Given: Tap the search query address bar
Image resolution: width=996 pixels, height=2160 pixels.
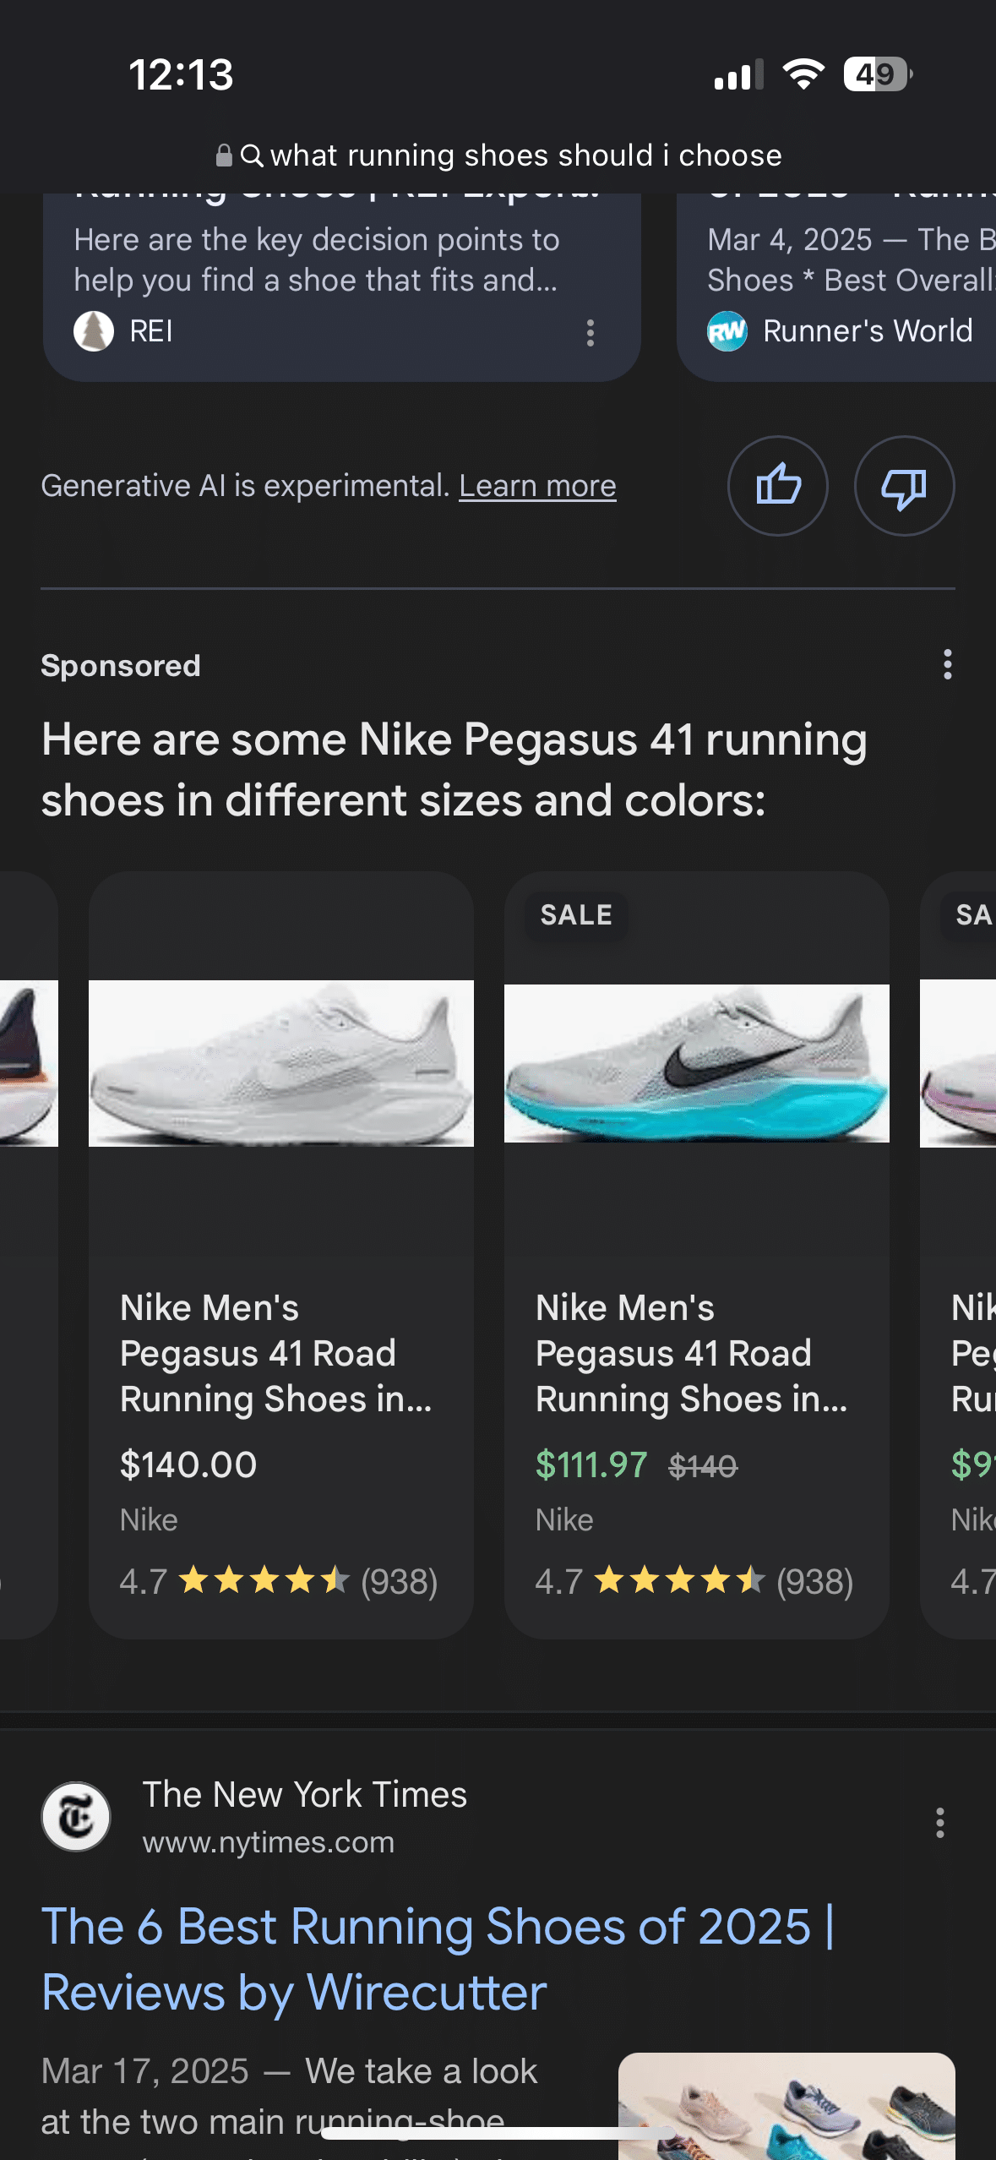Looking at the screenshot, I should coord(525,155).
